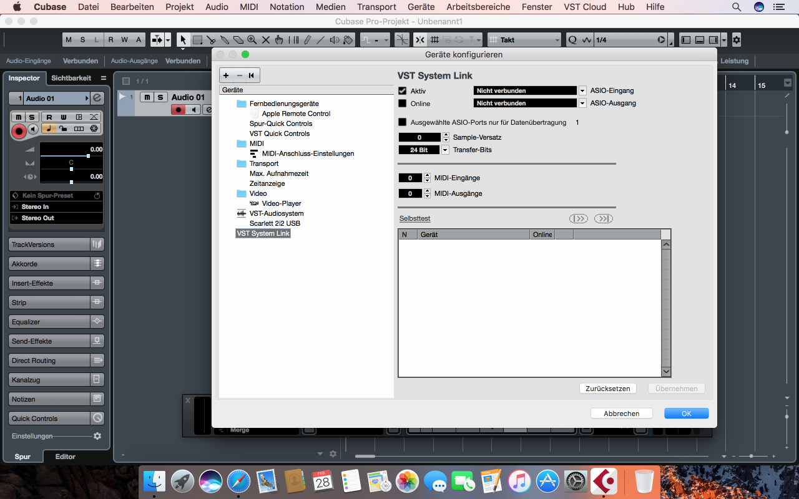Click the reset-to-first arrow in device toolbar
Screen dimensions: 799x499
pyautogui.click(x=252, y=75)
